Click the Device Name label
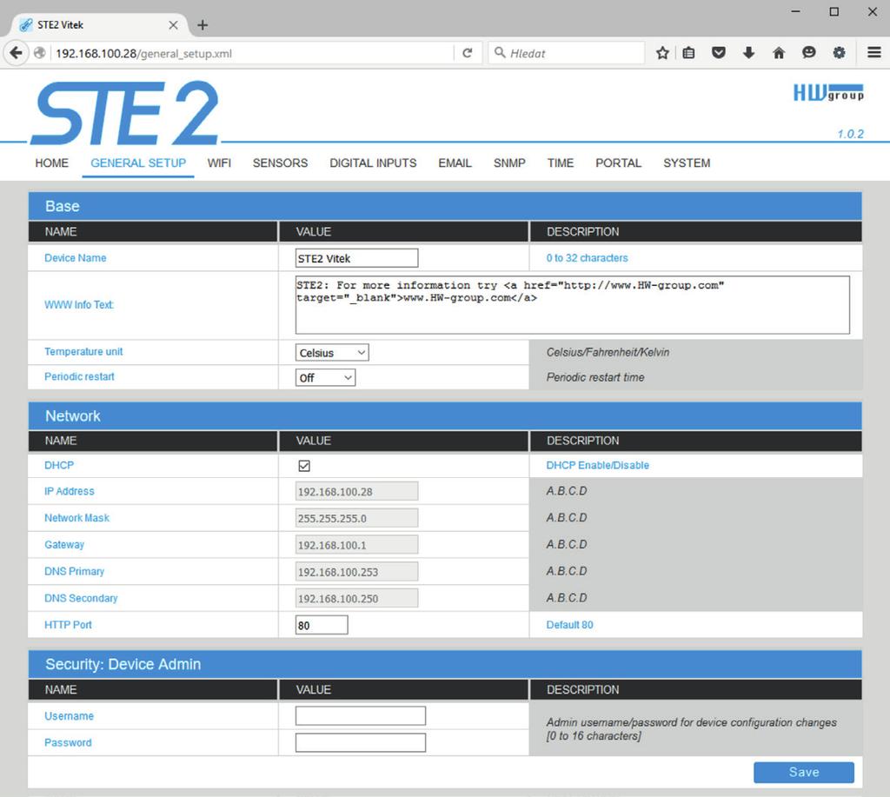Image resolution: width=890 pixels, height=797 pixels. (75, 258)
